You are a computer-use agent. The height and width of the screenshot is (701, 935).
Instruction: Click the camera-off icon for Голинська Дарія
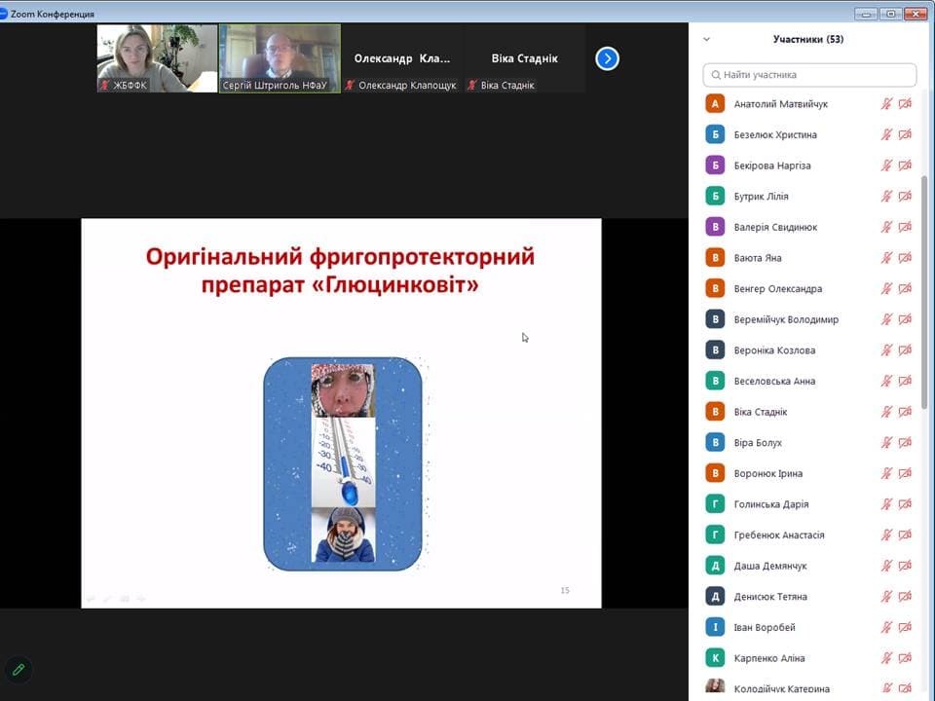[x=905, y=504]
